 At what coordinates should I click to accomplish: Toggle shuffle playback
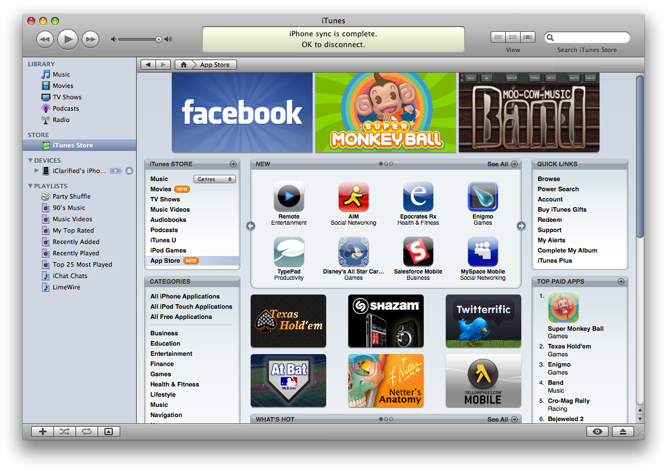pos(65,431)
